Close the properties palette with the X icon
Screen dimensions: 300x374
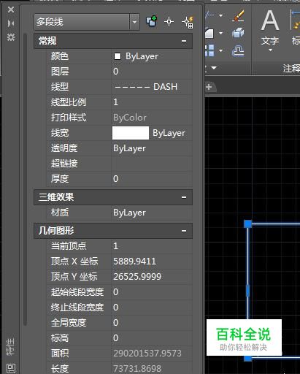point(11,9)
